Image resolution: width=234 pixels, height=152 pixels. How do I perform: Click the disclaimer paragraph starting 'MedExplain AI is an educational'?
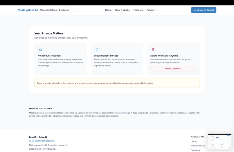coord(114,114)
